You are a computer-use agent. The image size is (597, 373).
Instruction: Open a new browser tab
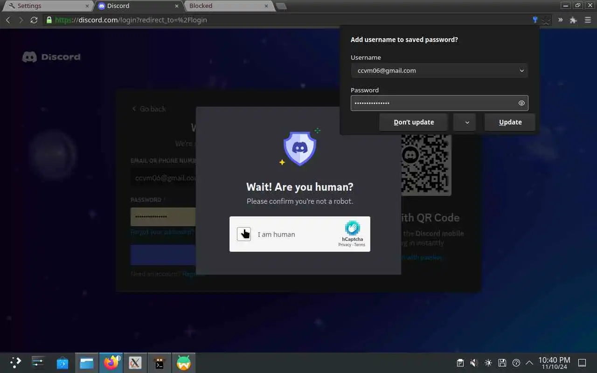(281, 6)
